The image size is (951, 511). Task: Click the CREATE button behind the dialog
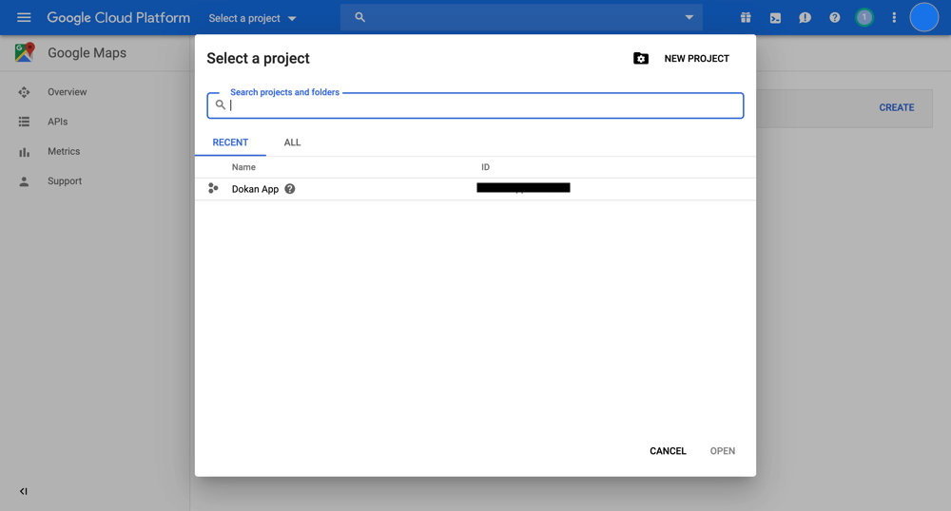click(897, 107)
